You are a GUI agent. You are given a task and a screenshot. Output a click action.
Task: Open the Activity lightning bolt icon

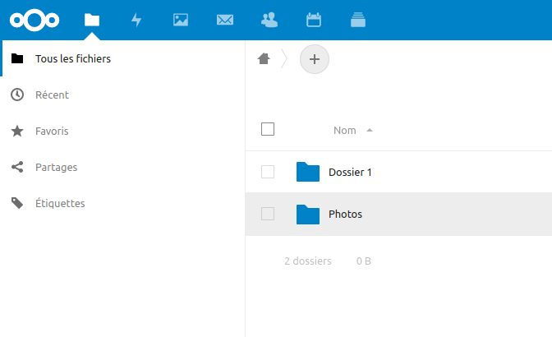tap(136, 20)
